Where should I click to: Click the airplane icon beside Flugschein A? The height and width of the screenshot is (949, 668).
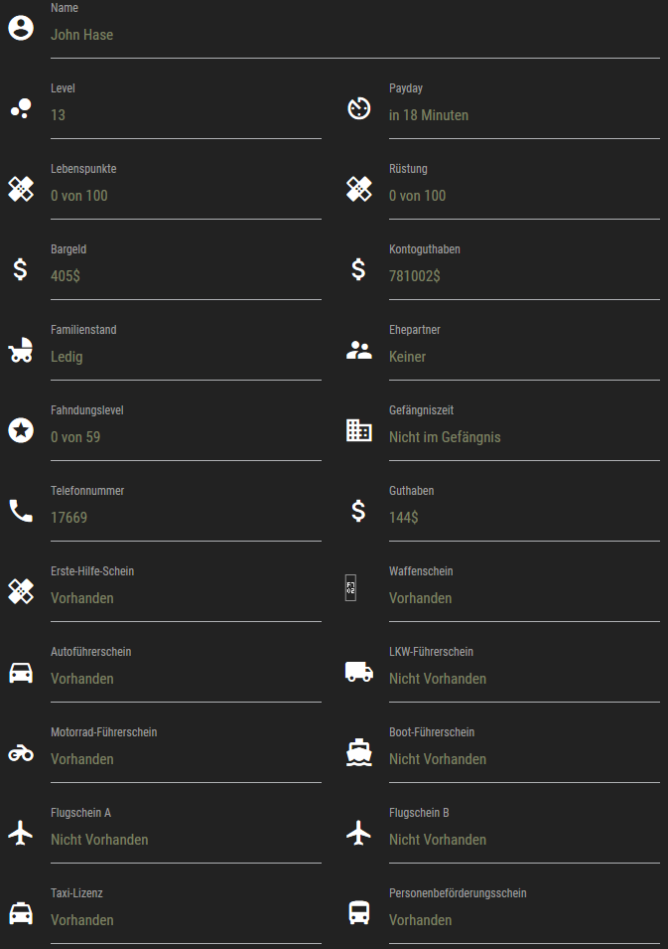pyautogui.click(x=21, y=833)
